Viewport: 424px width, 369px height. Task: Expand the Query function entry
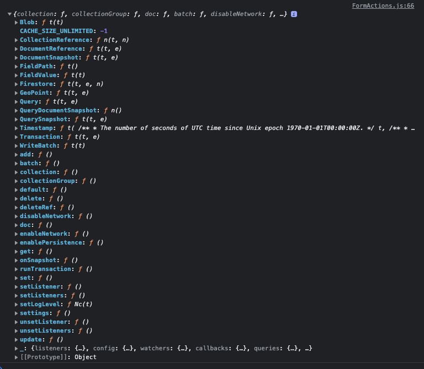pos(16,102)
